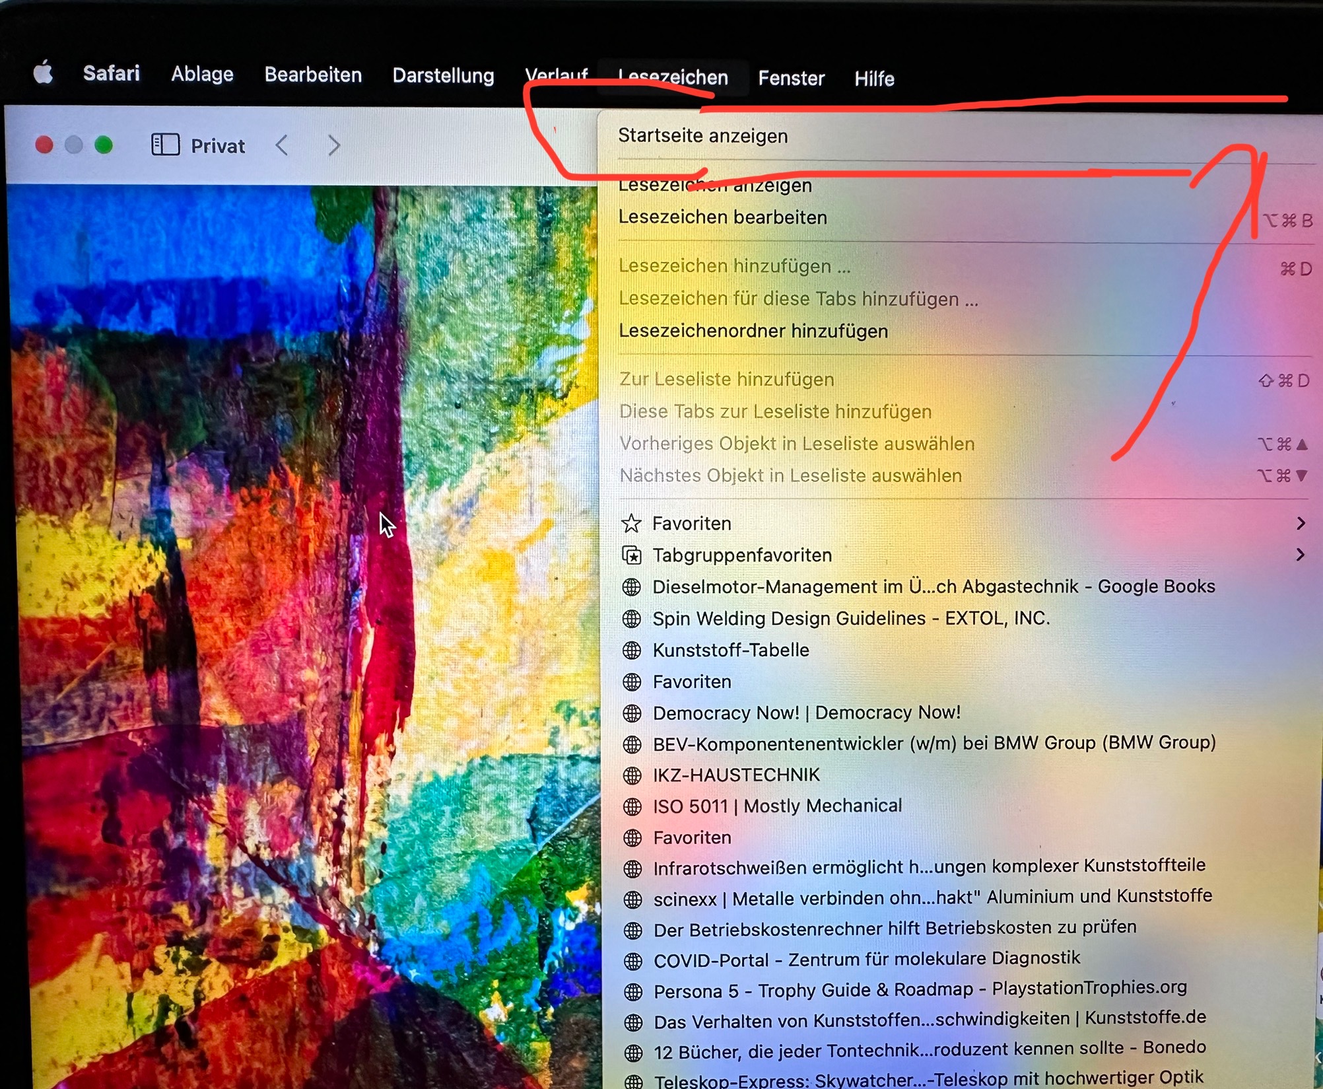The width and height of the screenshot is (1323, 1089).
Task: Click the Tabgruppenfavoriten icon entry
Action: (632, 555)
